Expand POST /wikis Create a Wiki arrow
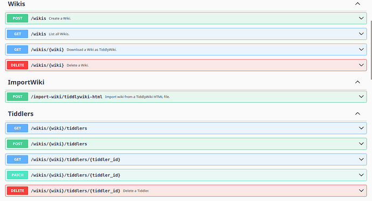Screen dimensions: 372x201 coord(361,18)
